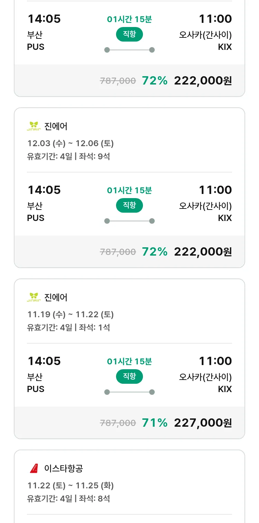Image resolution: width=259 pixels, height=523 pixels.
Task: Click the Eastar Jet red tail logo
Action: click(34, 468)
